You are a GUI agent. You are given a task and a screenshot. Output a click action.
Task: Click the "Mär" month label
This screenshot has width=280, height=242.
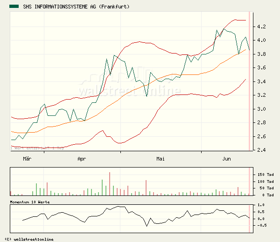tap(27, 159)
